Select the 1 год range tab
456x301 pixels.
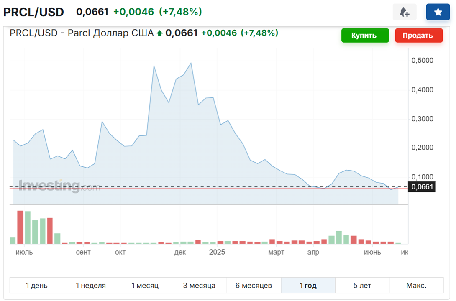tap(308, 285)
